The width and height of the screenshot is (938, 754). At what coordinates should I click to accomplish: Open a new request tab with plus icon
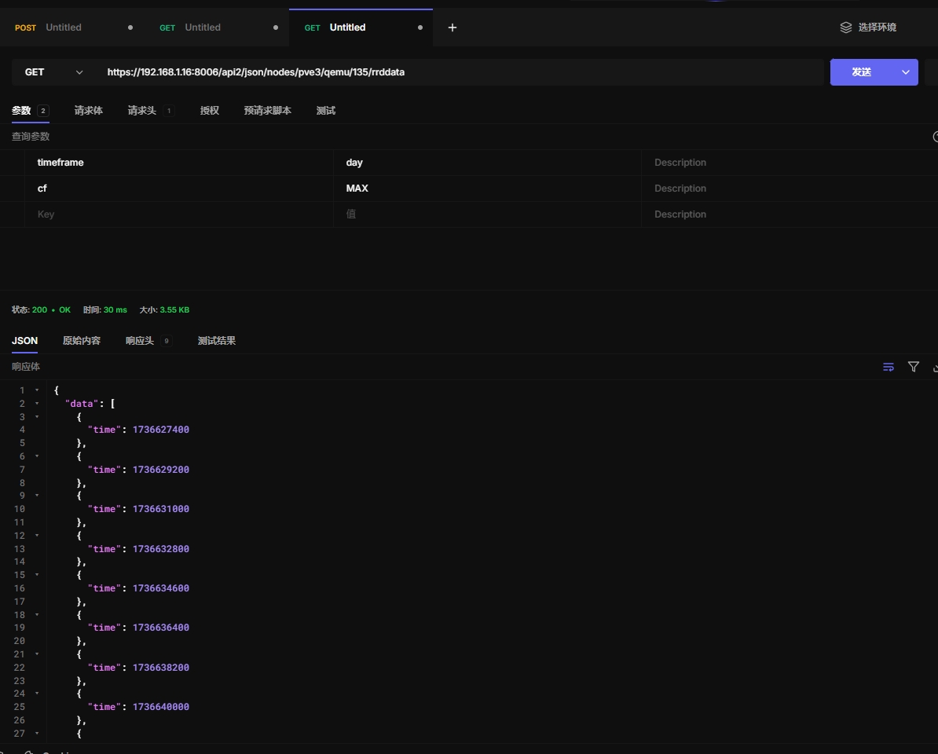(452, 27)
